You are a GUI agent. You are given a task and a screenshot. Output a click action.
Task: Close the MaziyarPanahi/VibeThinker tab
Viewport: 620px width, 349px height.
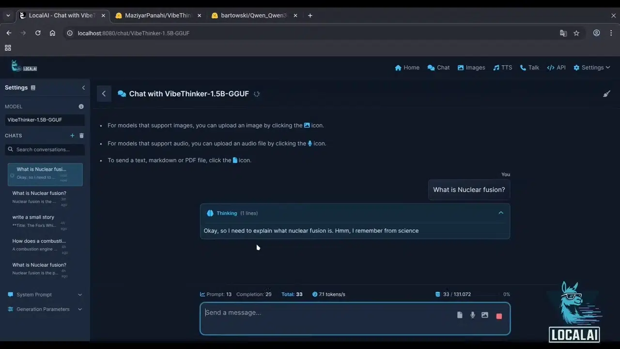tap(199, 16)
